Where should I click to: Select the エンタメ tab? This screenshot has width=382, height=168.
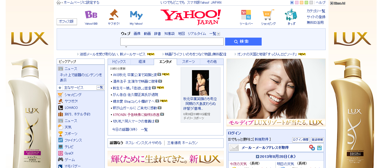(165, 62)
